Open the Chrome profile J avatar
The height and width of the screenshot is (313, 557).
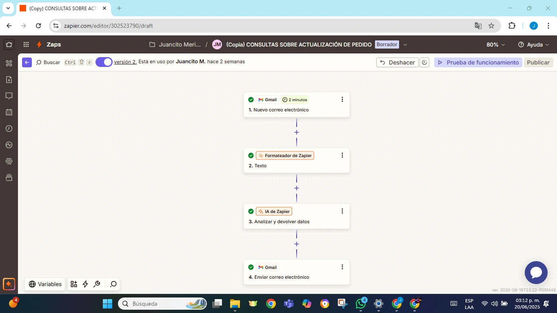(534, 26)
